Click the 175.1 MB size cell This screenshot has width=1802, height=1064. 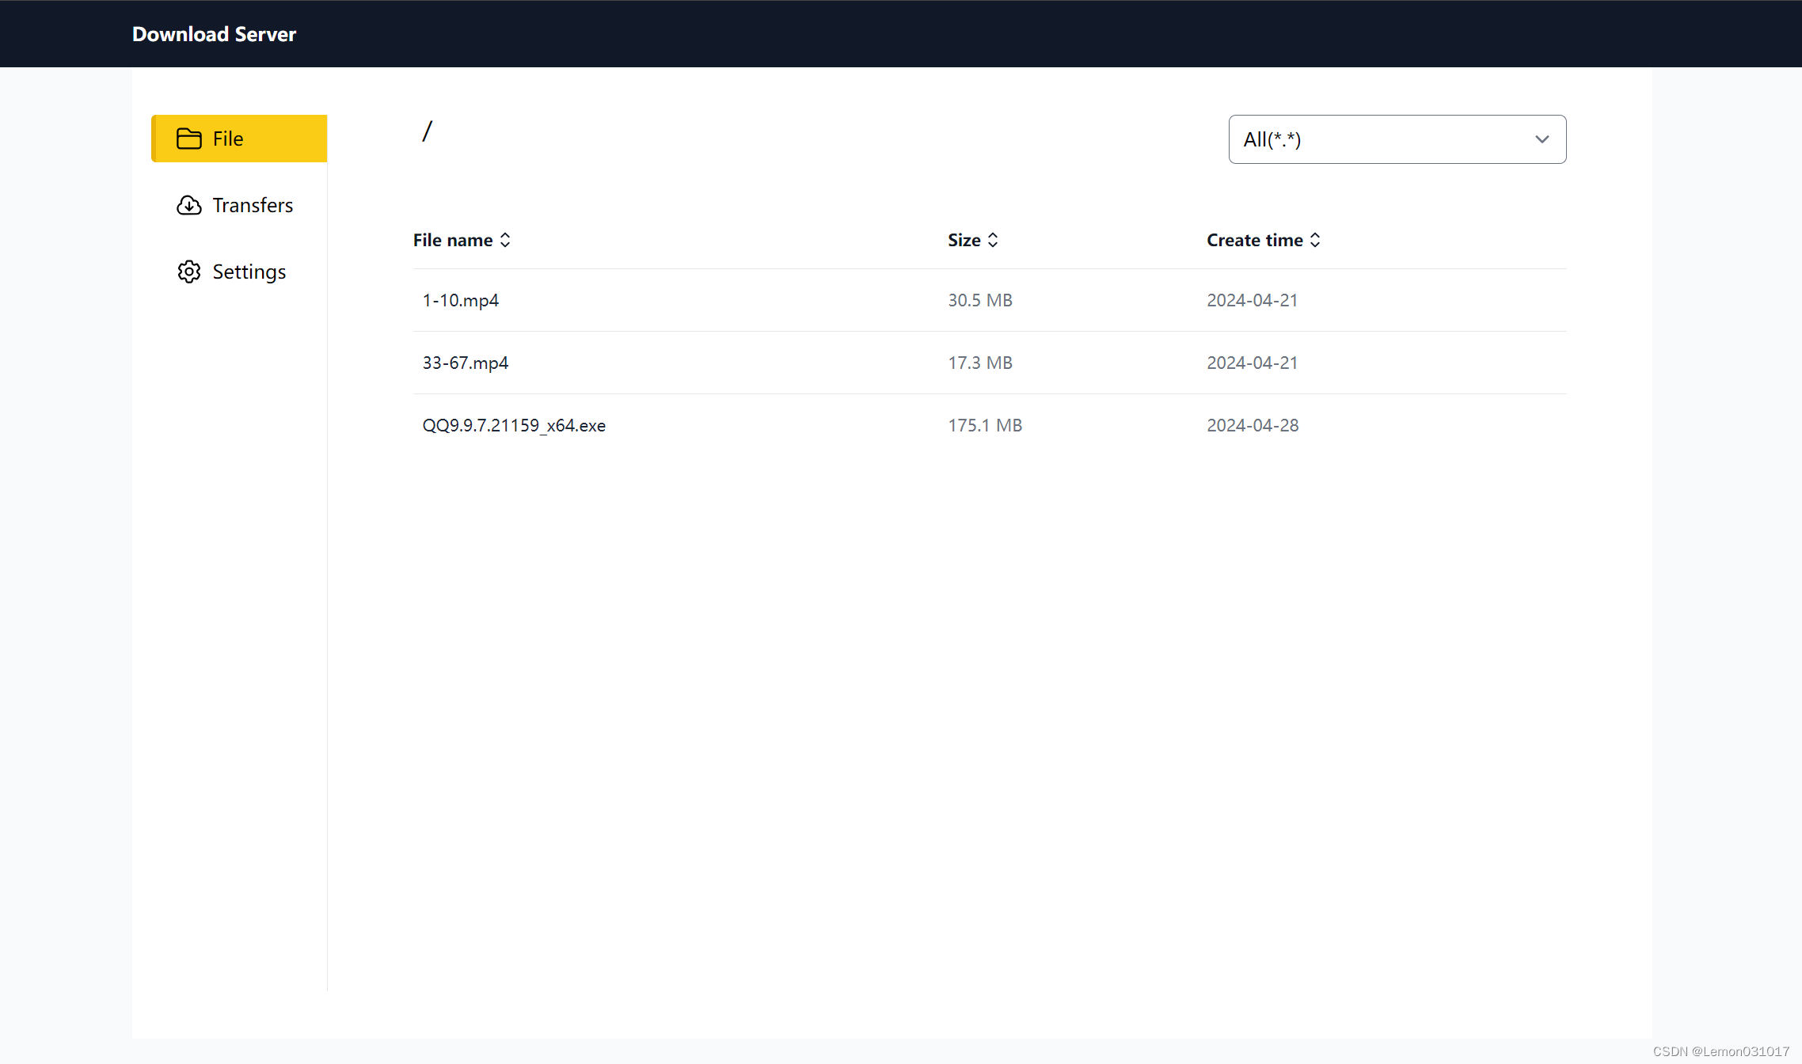click(985, 425)
